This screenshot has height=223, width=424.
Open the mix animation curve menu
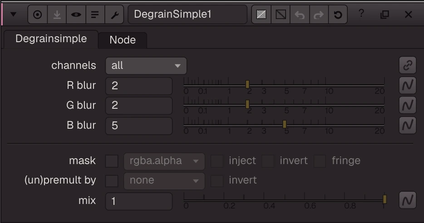(x=408, y=200)
